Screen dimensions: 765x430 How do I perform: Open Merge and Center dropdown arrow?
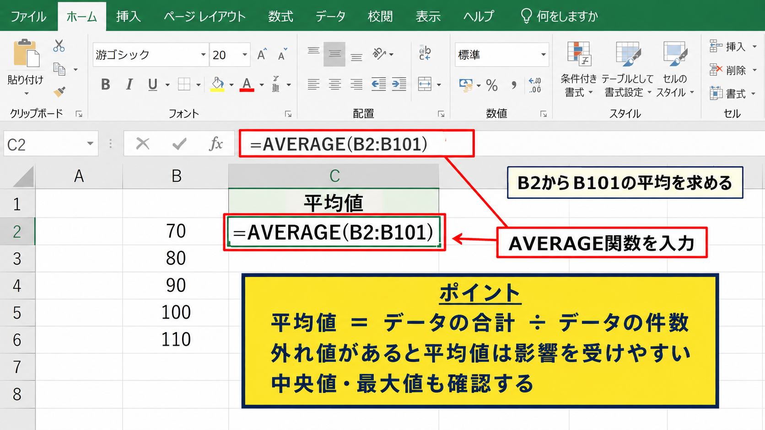click(x=439, y=85)
